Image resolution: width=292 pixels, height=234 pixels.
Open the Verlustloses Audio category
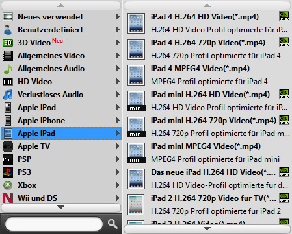pyautogui.click(x=61, y=95)
